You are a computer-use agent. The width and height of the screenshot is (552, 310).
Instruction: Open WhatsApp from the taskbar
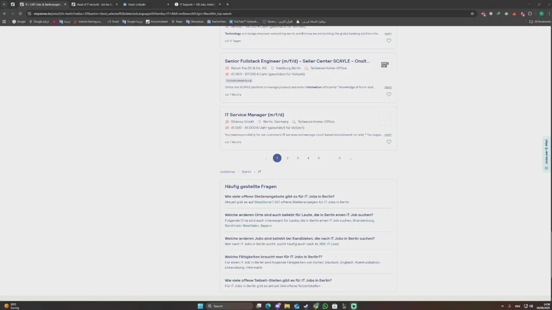pyautogui.click(x=325, y=306)
